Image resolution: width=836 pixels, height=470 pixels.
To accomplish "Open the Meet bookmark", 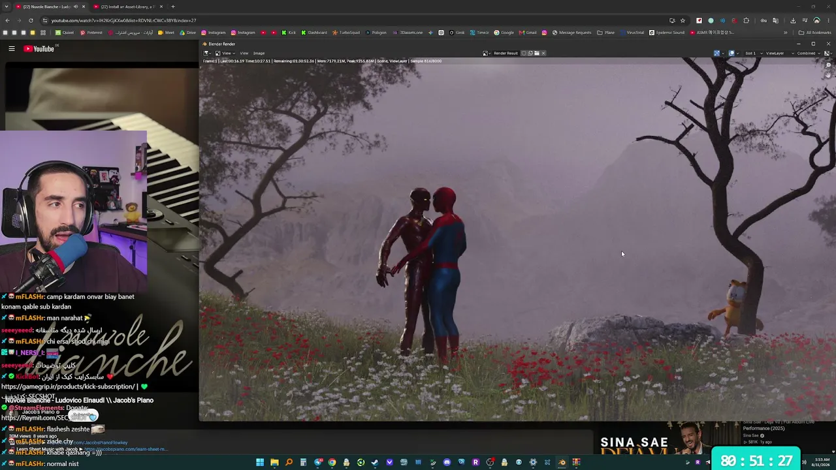I will click(x=166, y=32).
